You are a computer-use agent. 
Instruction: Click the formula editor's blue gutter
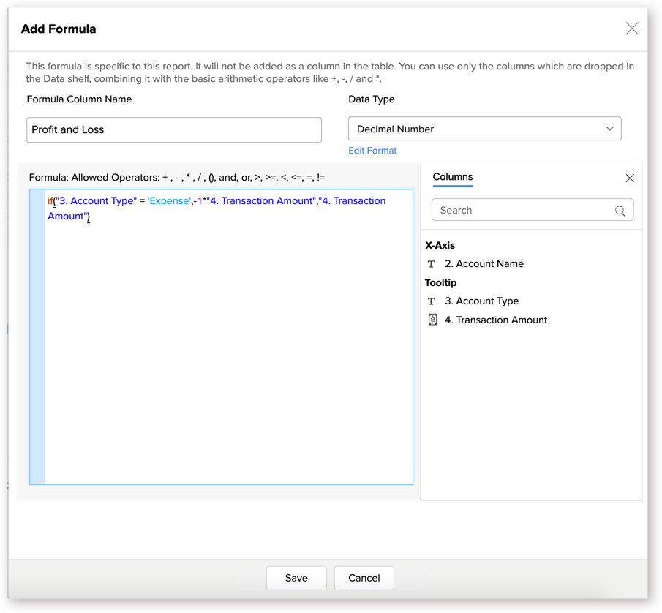pyautogui.click(x=37, y=336)
